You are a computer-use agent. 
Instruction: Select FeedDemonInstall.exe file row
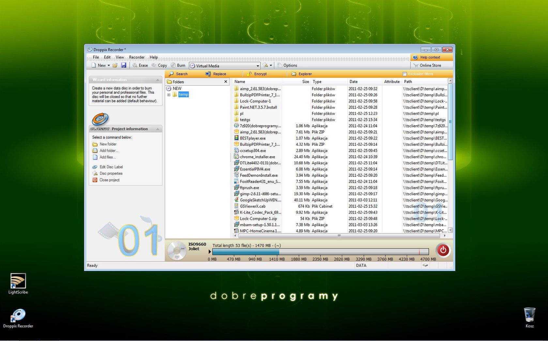(x=340, y=175)
